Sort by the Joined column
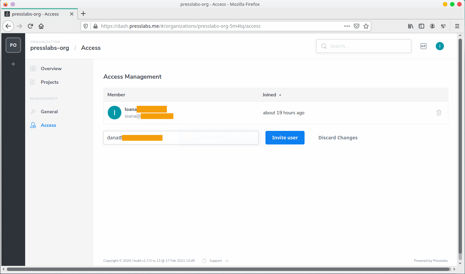465x274 pixels. click(272, 95)
